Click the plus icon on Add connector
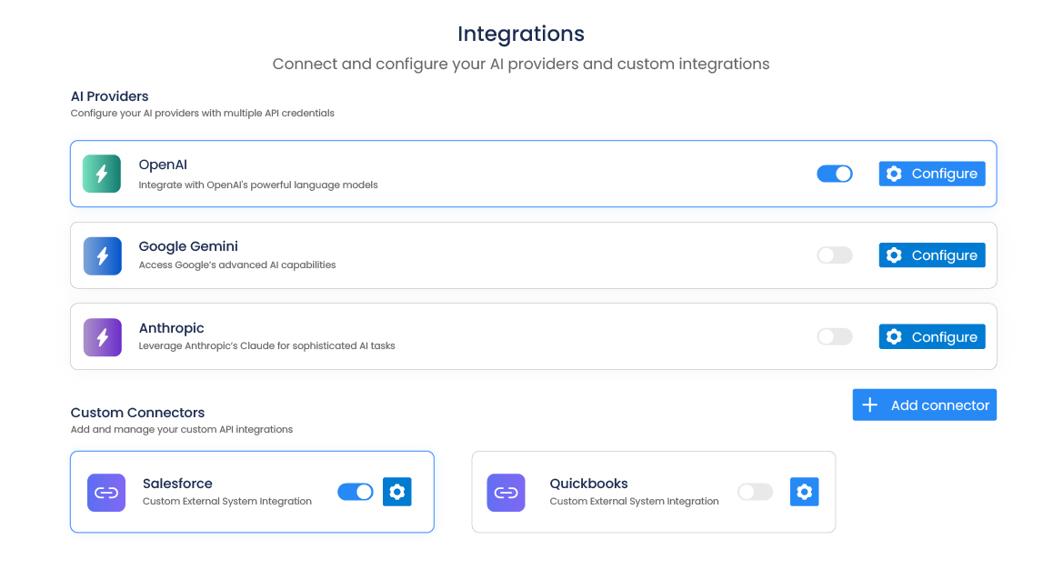1043x569 pixels. (x=870, y=405)
